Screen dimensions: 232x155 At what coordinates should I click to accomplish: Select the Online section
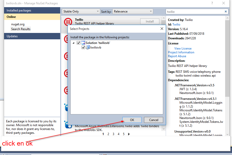[x=32, y=17]
